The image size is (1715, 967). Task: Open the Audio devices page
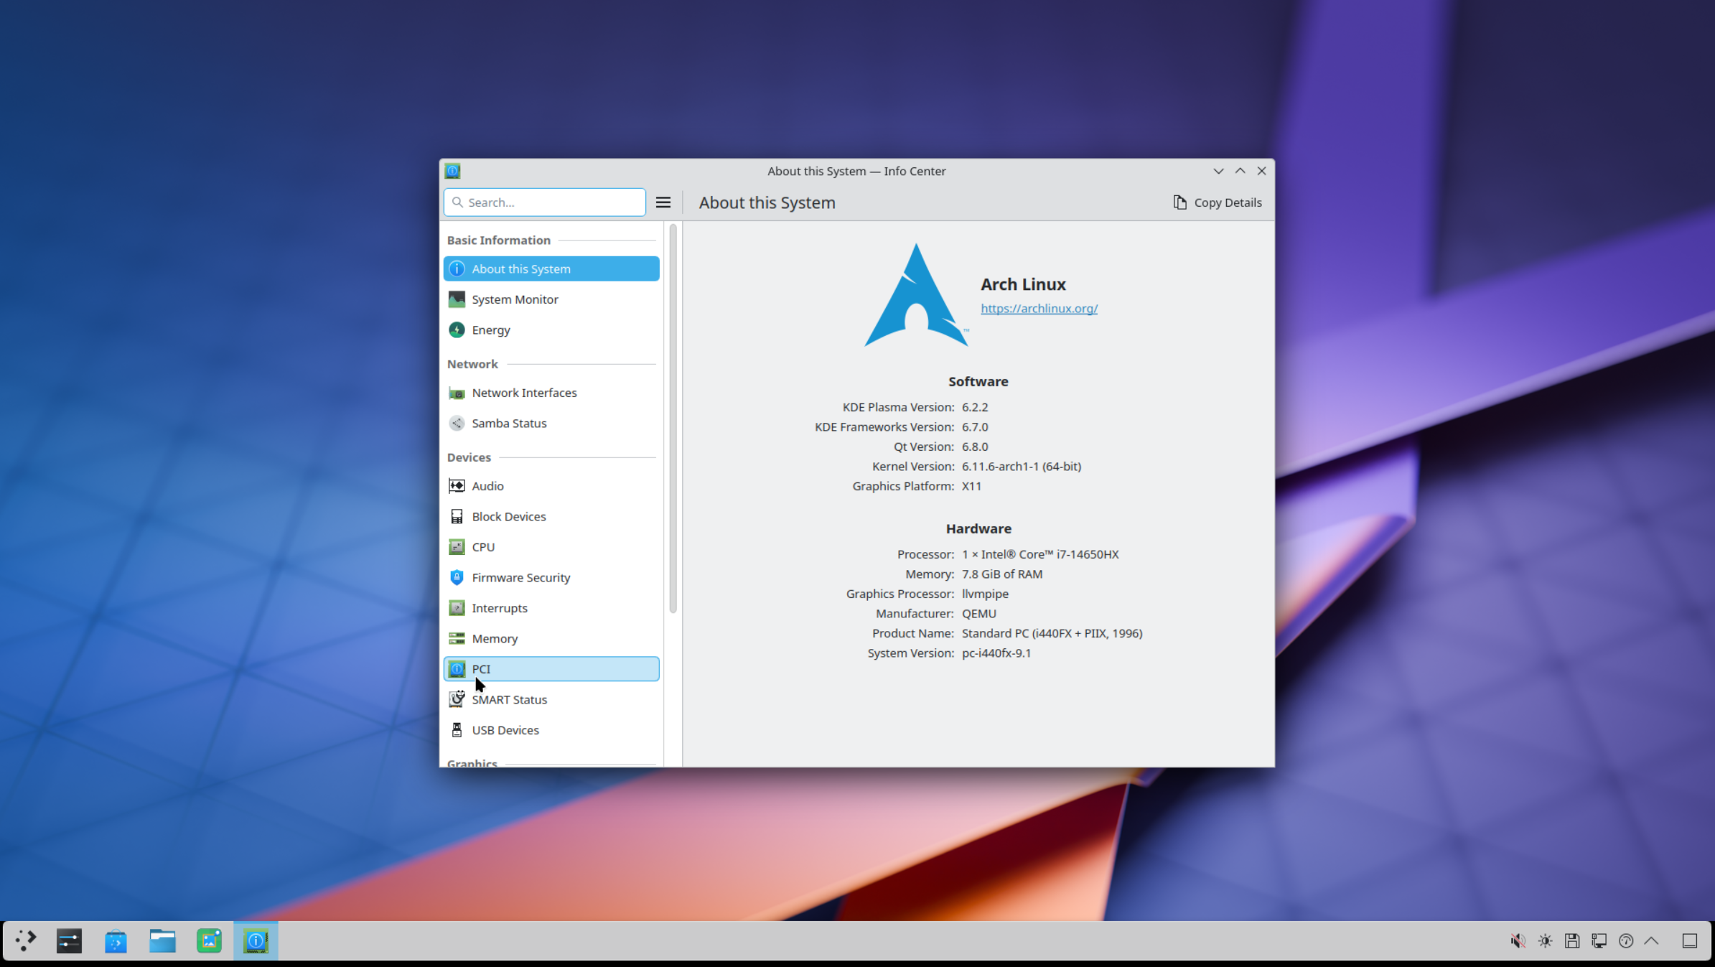[551, 486]
